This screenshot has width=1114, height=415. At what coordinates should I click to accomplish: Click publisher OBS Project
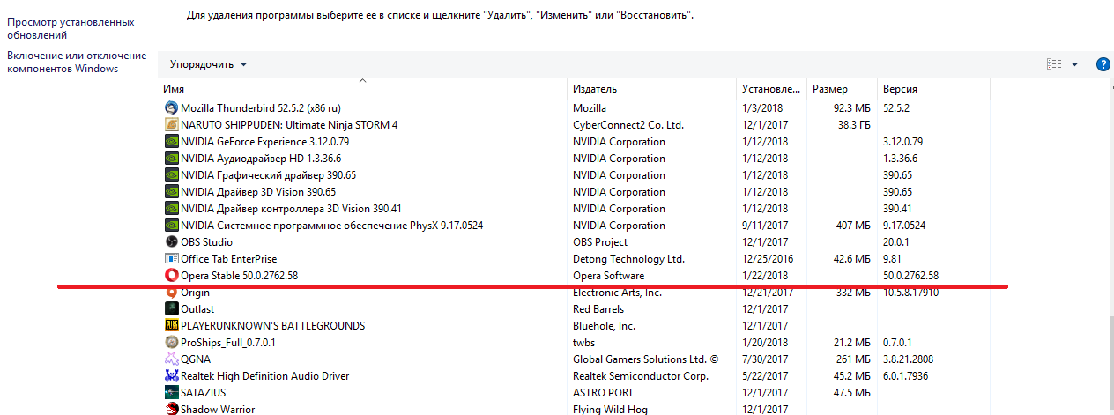pyautogui.click(x=600, y=241)
